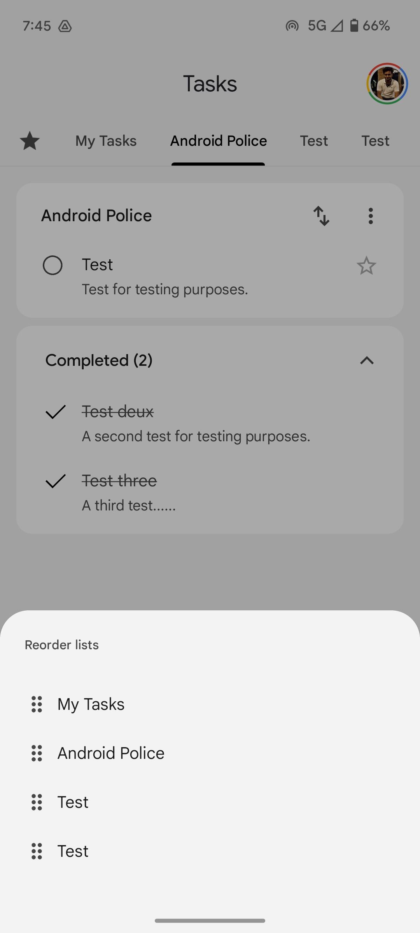
Task: Mark the Test task as complete
Action: click(52, 266)
